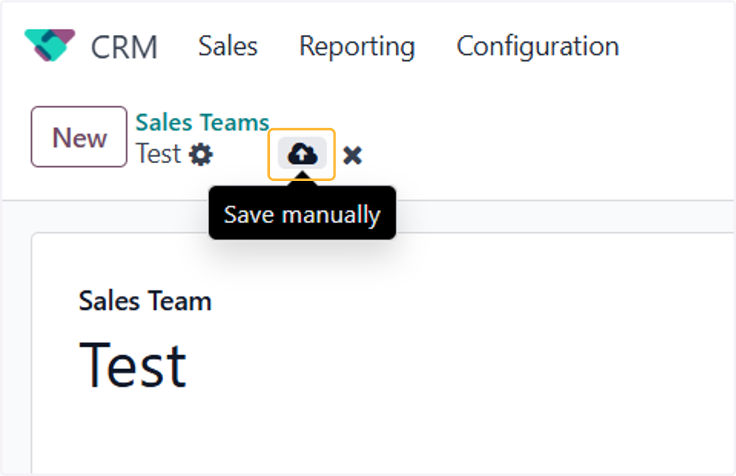Open the Sales menu
This screenshot has height=476, width=736.
click(x=228, y=47)
